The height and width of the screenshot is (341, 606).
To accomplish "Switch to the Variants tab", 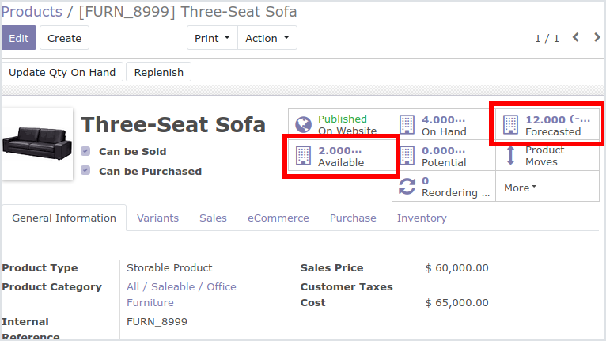I will [x=157, y=218].
